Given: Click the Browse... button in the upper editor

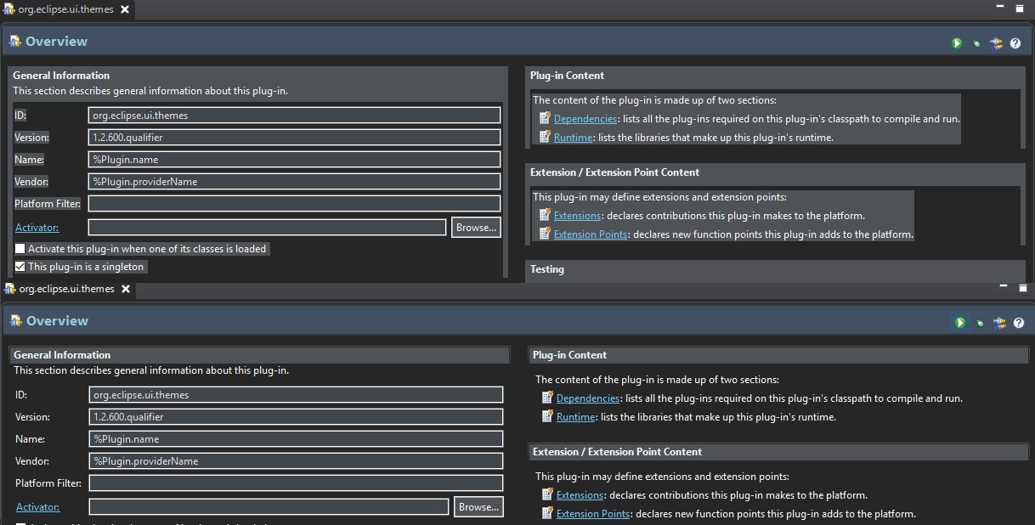Looking at the screenshot, I should pos(475,228).
